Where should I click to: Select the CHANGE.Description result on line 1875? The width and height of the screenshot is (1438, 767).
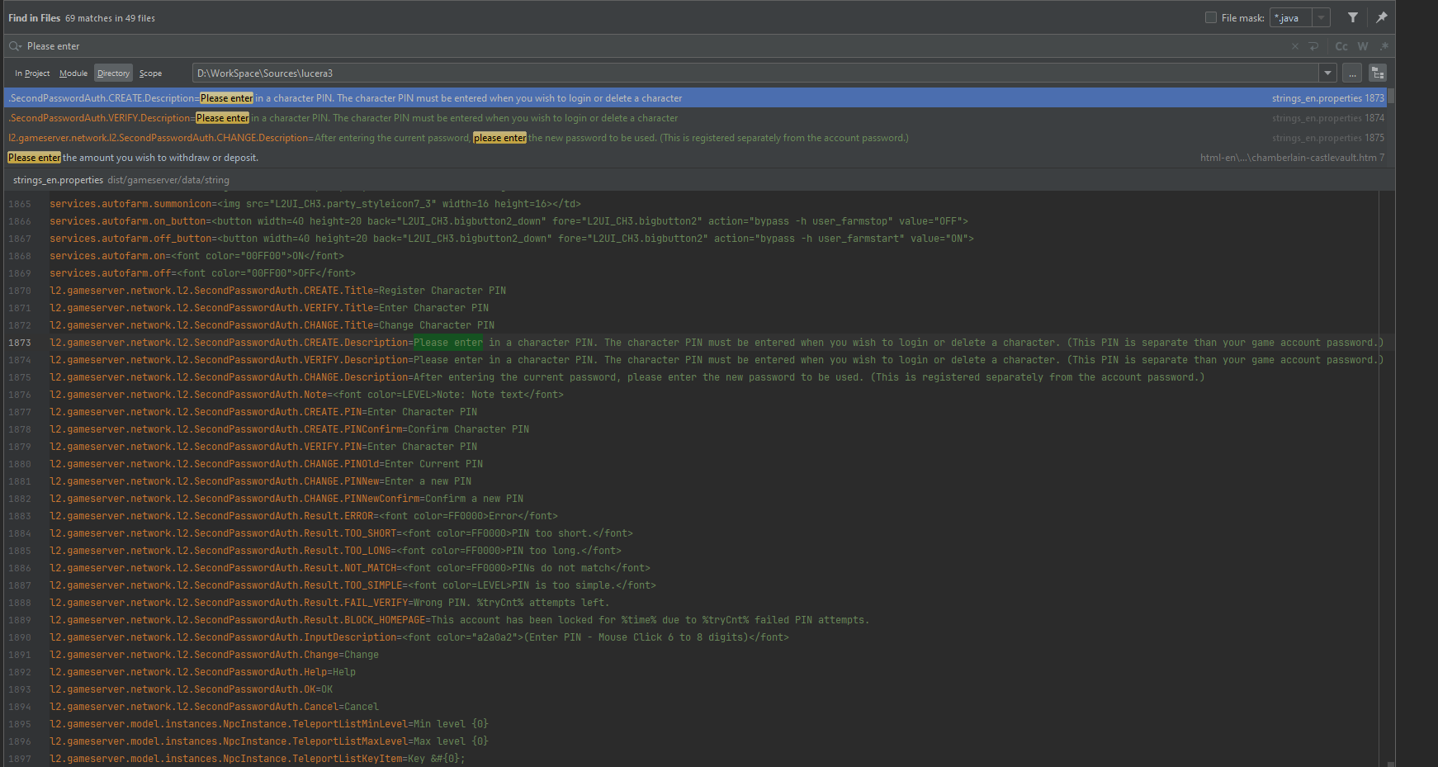696,138
